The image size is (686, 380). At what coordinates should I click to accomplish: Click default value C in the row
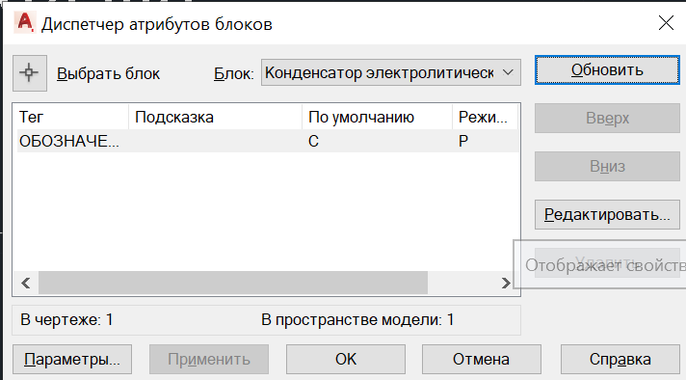click(x=313, y=141)
